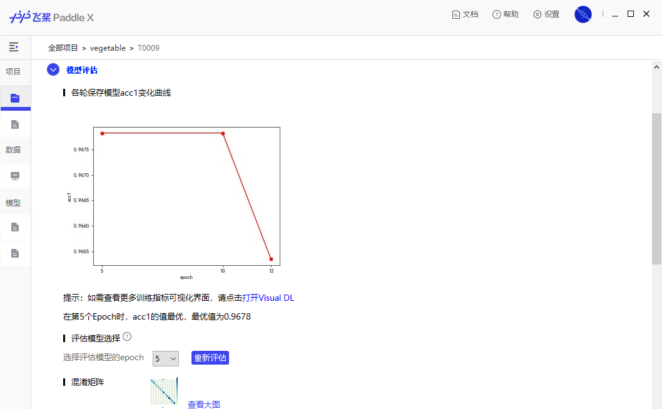Click the confusion matrix thumbnail
The width and height of the screenshot is (662, 409).
pos(164,392)
